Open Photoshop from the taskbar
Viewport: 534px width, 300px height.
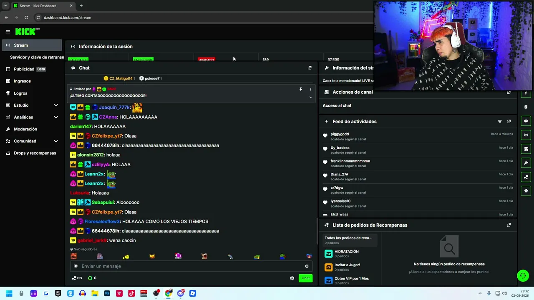coord(107,293)
